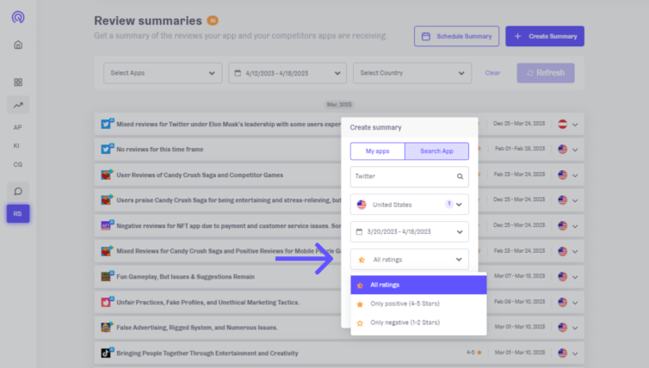Screen dimensions: 649x368
Task: Open the Select Apps dropdown
Action: pyautogui.click(x=163, y=73)
